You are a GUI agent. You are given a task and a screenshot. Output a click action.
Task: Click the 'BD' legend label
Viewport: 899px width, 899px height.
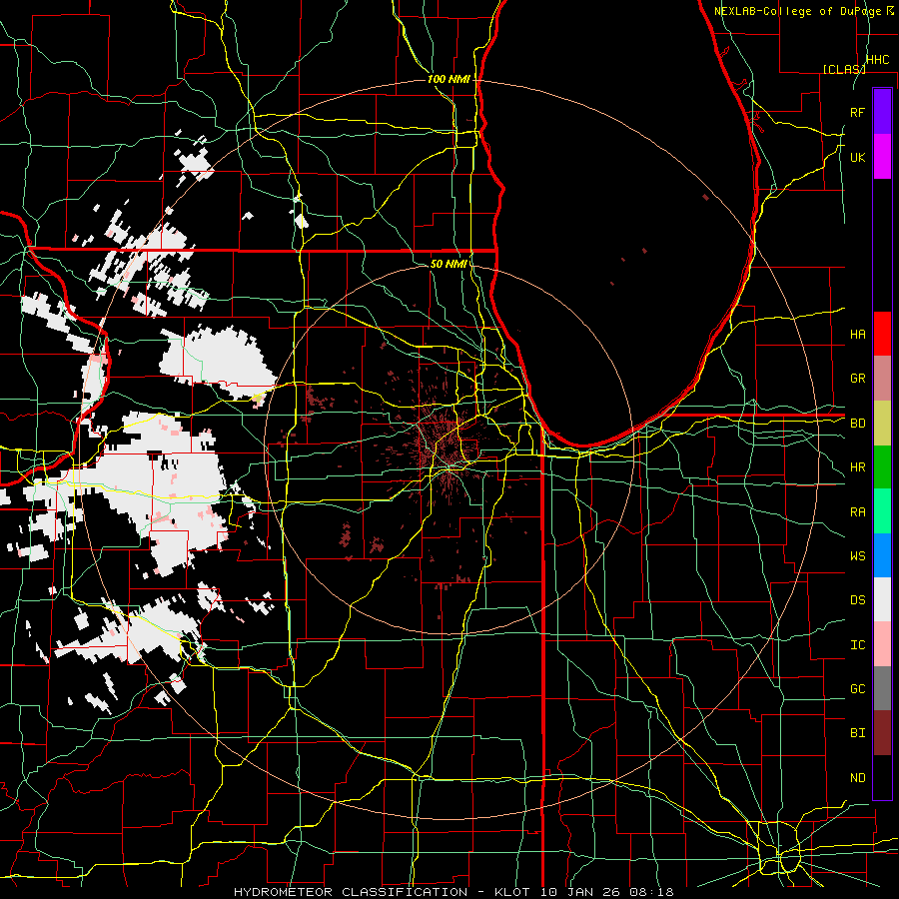tap(857, 424)
